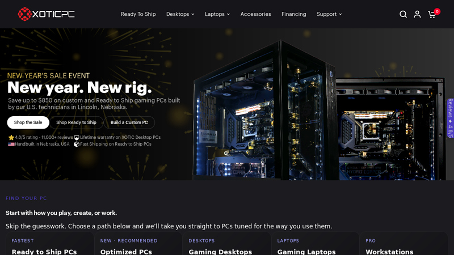Click the Shop Ready to Ship button
454x255 pixels.
(x=76, y=122)
